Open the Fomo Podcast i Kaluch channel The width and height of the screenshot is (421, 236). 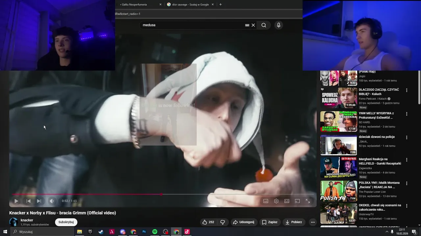click(373, 99)
